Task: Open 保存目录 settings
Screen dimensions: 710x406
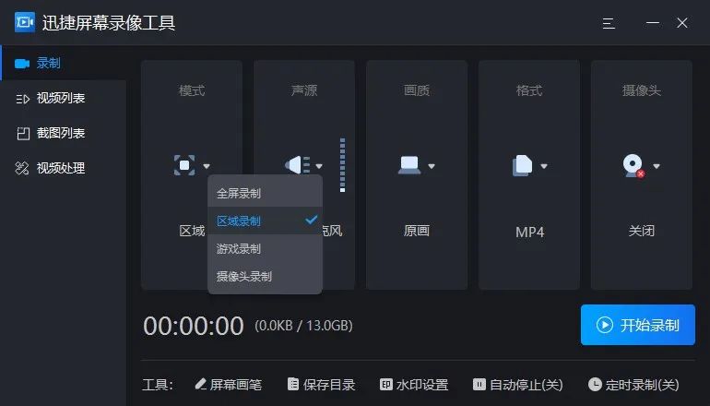Action: [x=322, y=385]
